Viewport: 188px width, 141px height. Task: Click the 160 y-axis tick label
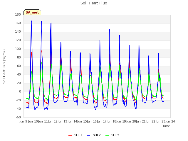click(18, 23)
